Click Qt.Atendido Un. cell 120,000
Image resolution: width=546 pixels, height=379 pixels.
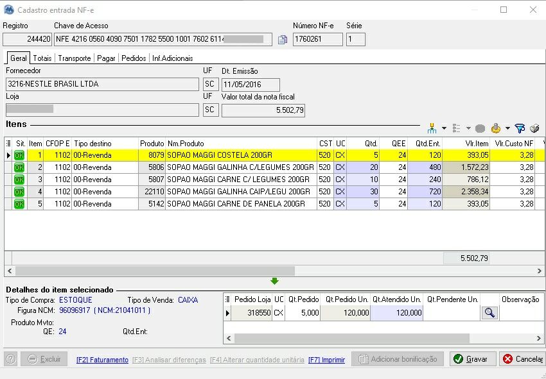coord(396,313)
